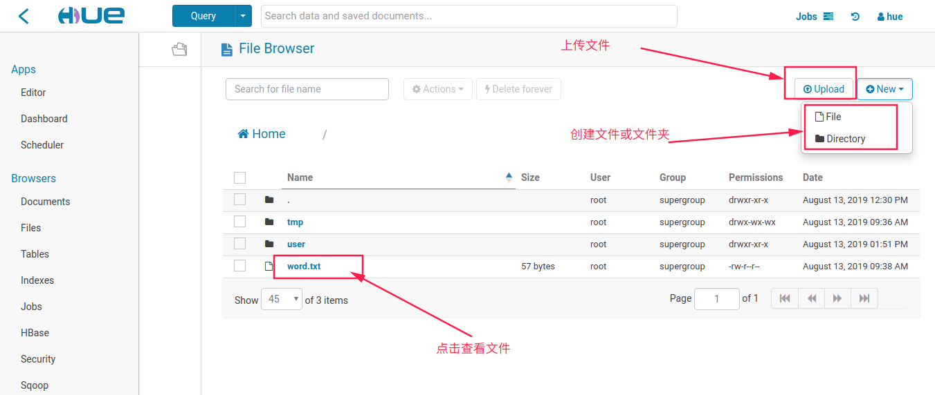This screenshot has width=935, height=395.
Task: Focus the 'Search data and saved documents' field
Action: [x=469, y=16]
